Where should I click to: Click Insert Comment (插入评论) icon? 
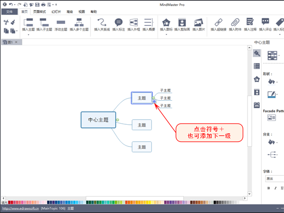pos(266,22)
